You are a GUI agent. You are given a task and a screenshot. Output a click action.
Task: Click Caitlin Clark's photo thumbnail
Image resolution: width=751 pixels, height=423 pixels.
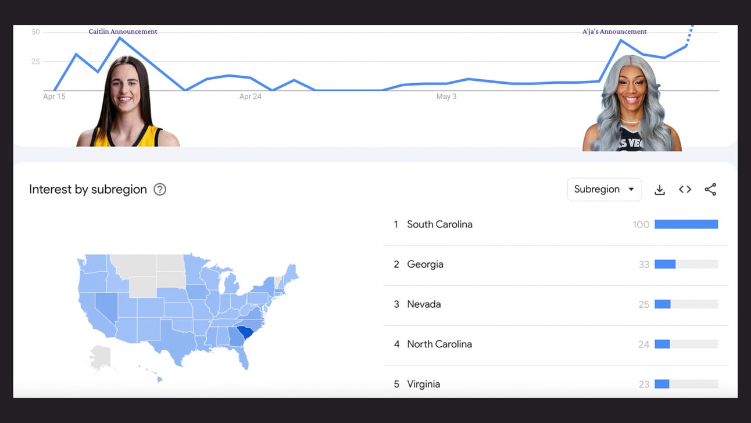pos(128,101)
